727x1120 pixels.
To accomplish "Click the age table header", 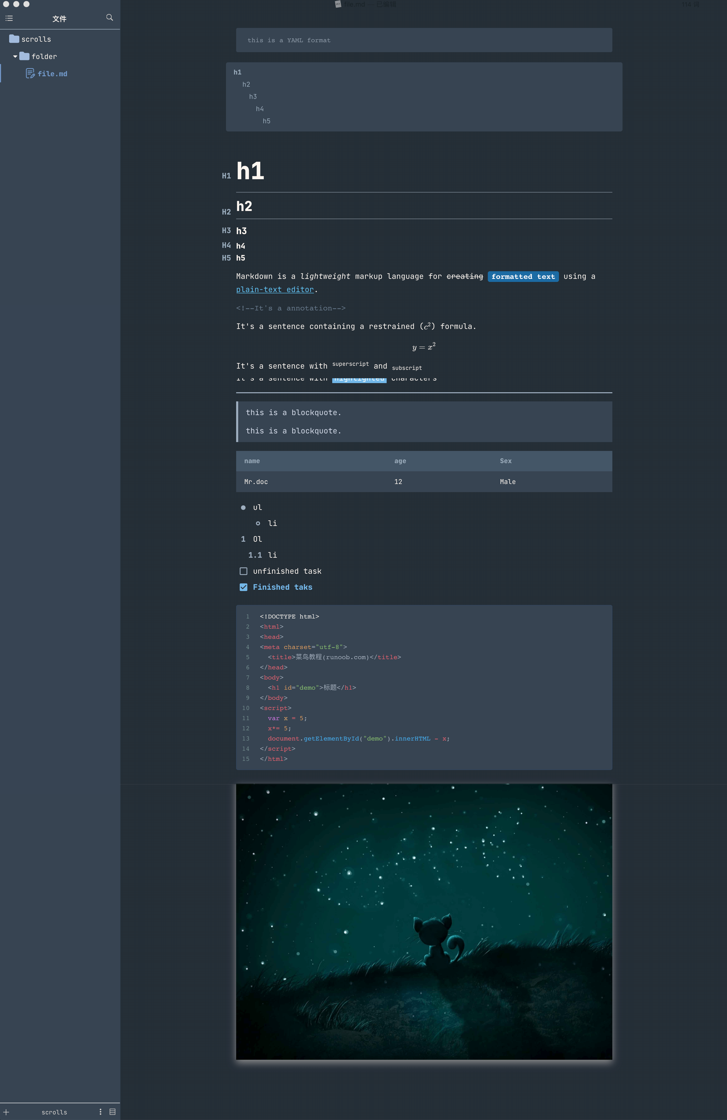I will click(400, 461).
